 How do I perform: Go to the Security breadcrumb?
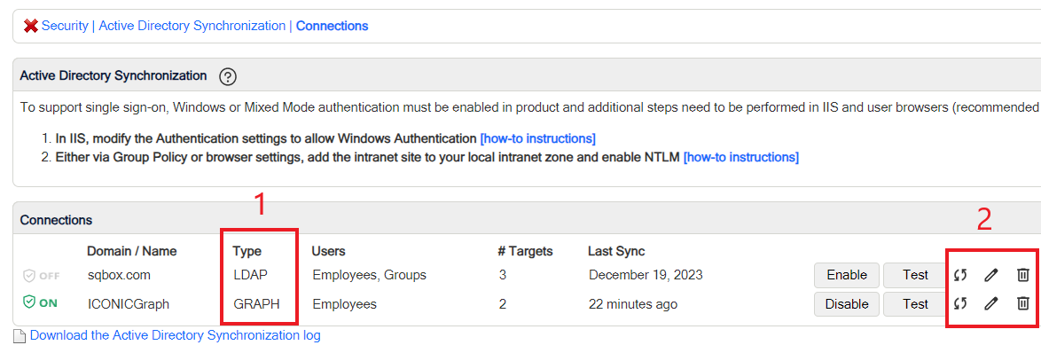point(65,26)
